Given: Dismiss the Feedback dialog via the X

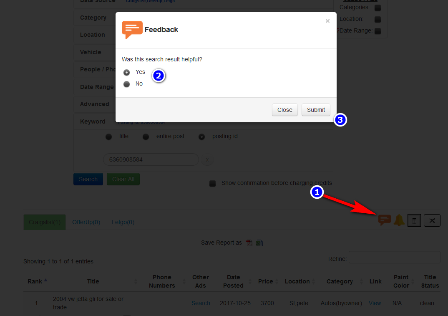Looking at the screenshot, I should [x=327, y=21].
